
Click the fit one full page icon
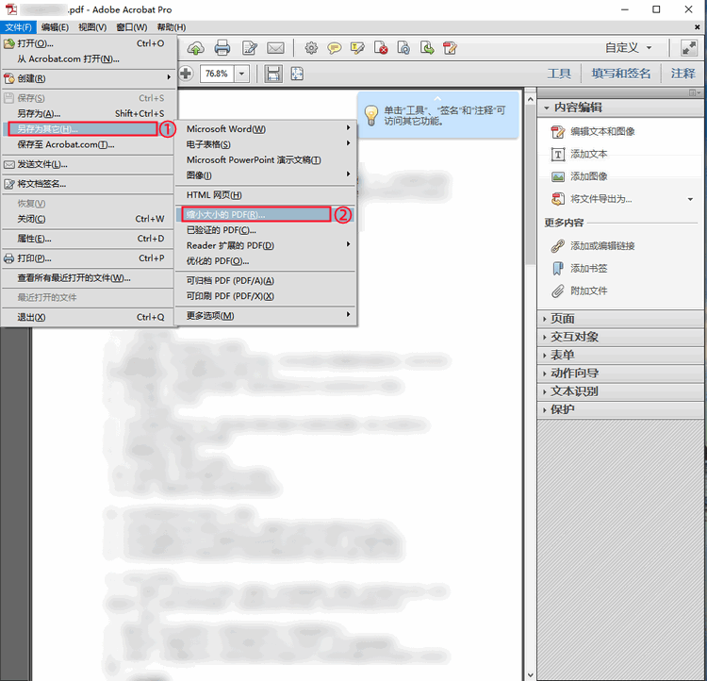coord(297,74)
